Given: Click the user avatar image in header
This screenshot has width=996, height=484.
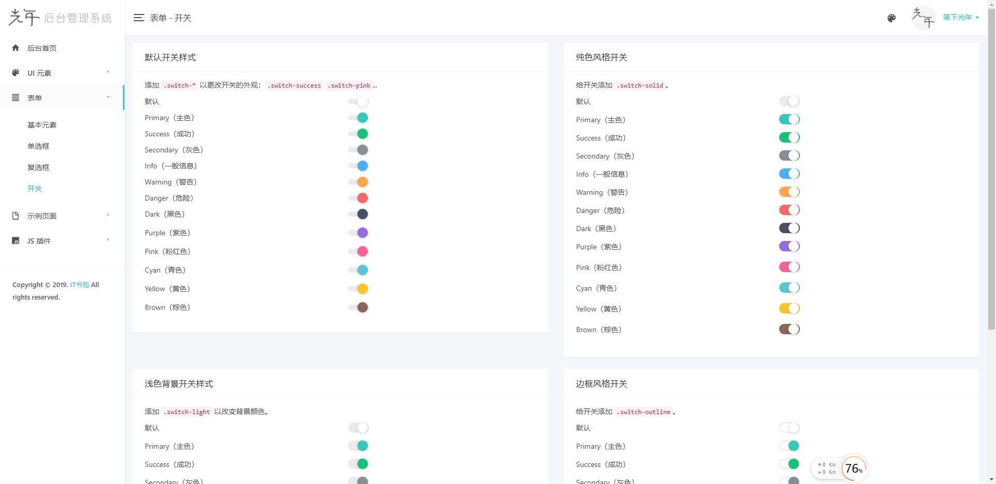Looking at the screenshot, I should [x=923, y=18].
